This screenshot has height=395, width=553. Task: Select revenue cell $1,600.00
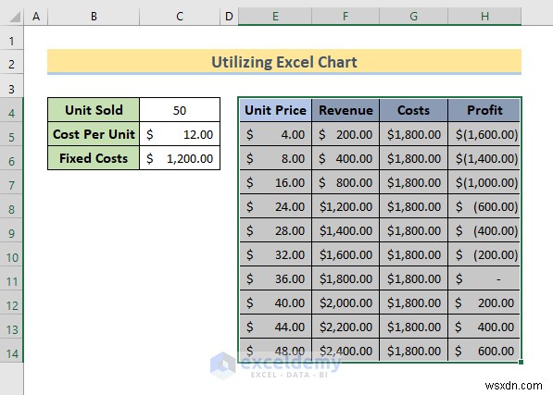click(x=346, y=254)
